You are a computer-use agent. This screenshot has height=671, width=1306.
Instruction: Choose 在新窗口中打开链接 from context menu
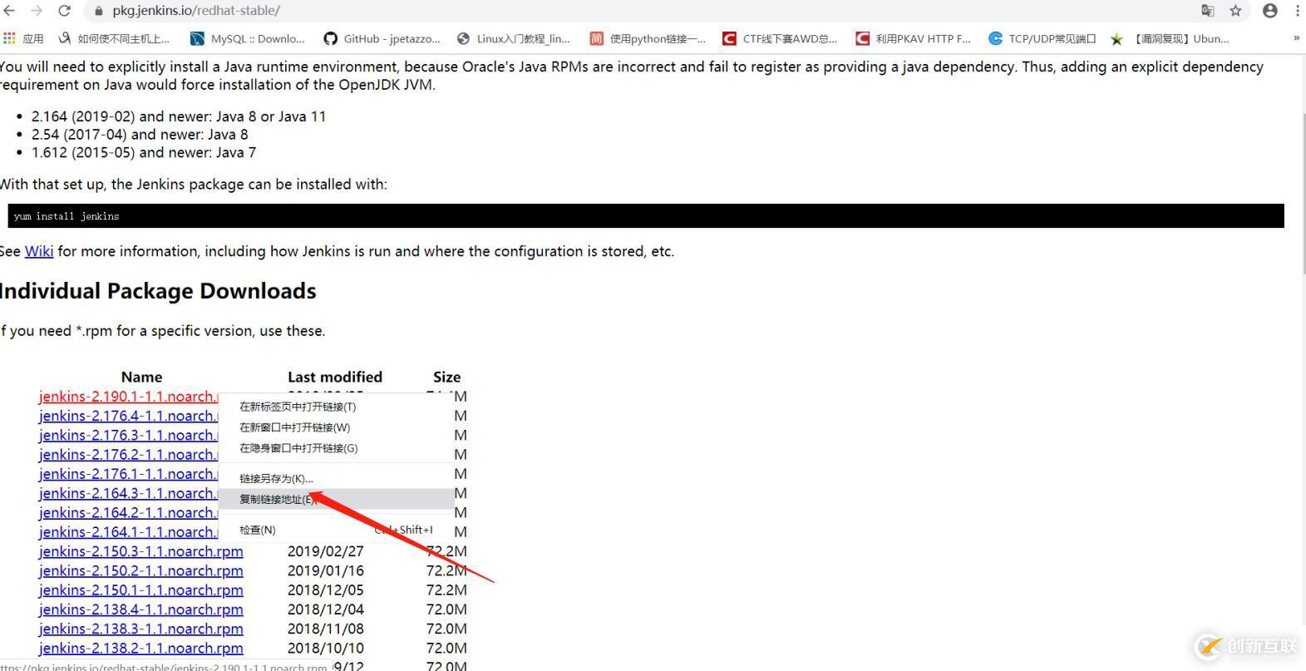point(295,427)
